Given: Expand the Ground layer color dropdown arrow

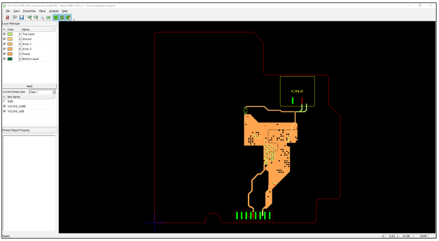Looking at the screenshot, I should 20,39.
